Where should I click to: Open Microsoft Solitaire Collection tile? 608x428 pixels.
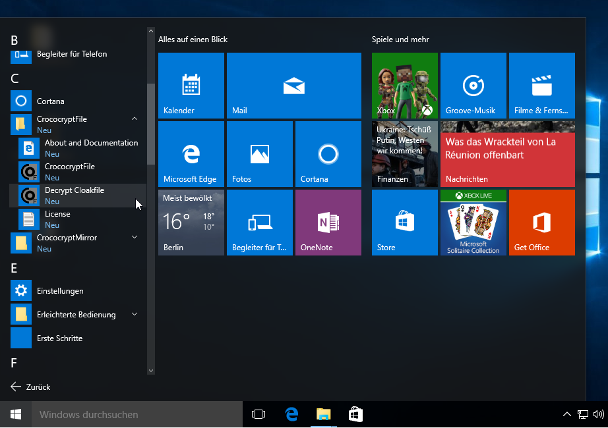pyautogui.click(x=473, y=223)
